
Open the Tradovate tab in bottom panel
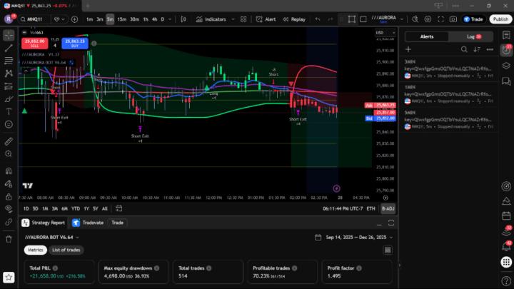[x=89, y=223]
